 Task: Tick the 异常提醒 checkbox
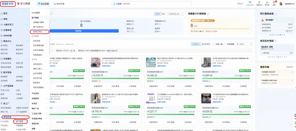pyautogui.click(x=225, y=44)
